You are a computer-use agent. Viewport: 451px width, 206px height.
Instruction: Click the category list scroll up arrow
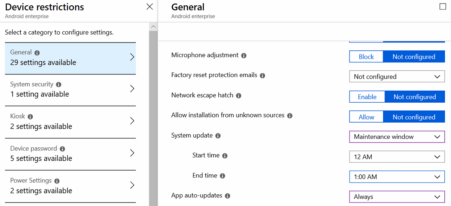[x=153, y=27]
